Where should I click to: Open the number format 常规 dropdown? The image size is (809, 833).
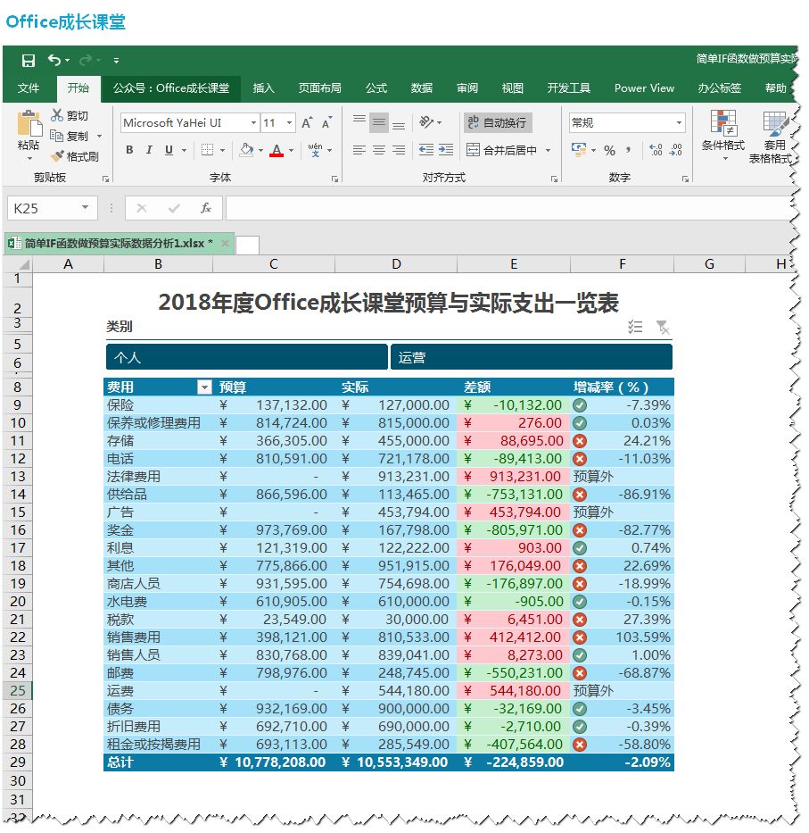tap(679, 122)
